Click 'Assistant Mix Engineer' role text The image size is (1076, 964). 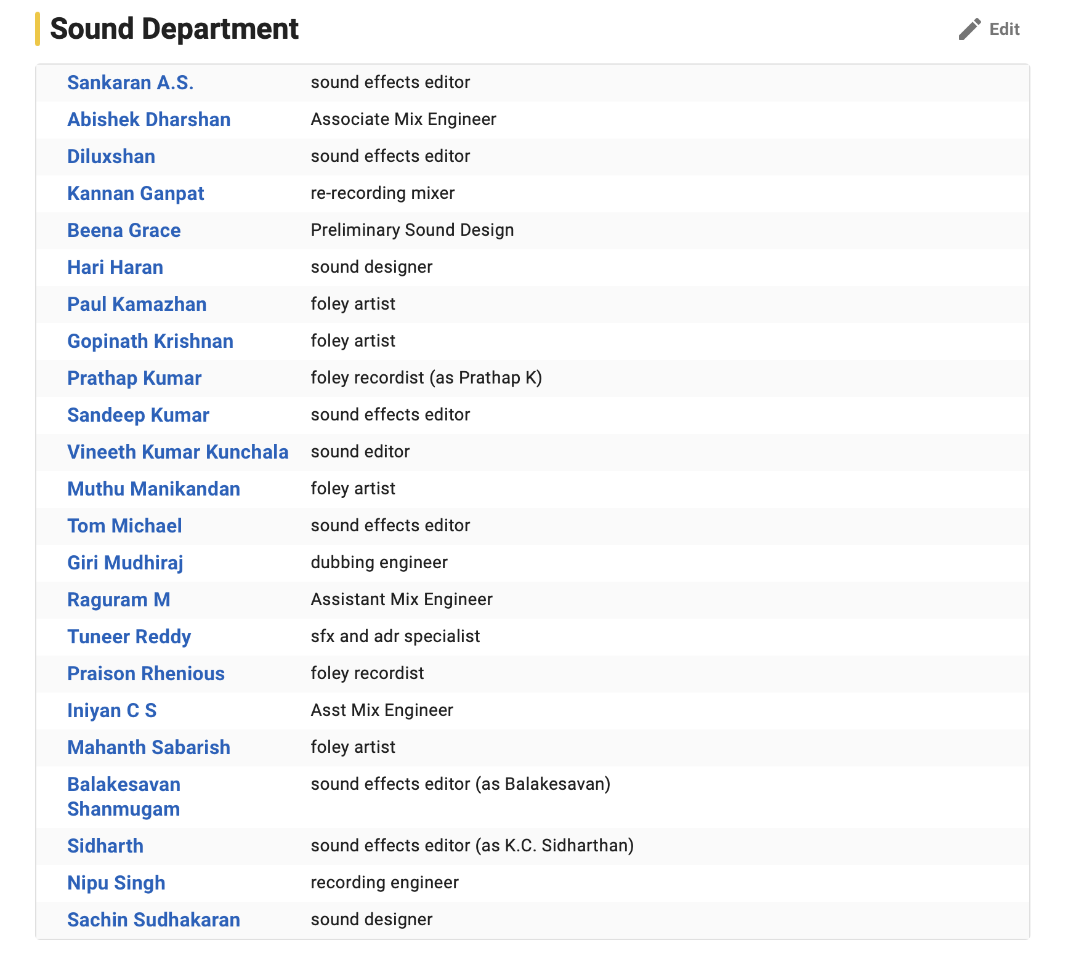402,600
